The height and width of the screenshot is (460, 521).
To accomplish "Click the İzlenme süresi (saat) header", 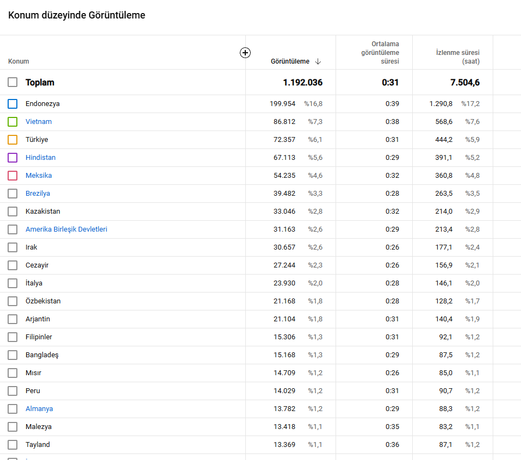I will click(x=457, y=57).
